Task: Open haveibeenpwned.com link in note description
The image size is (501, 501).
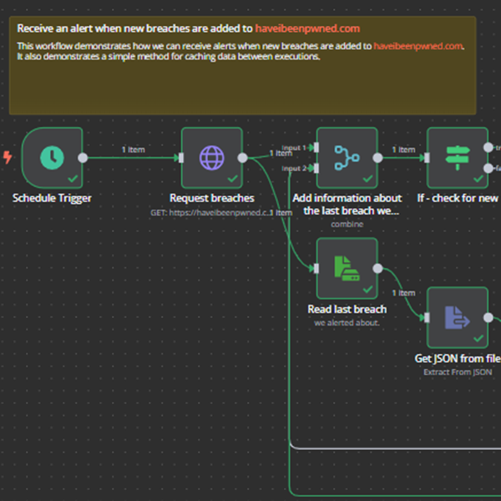Action: coord(418,46)
